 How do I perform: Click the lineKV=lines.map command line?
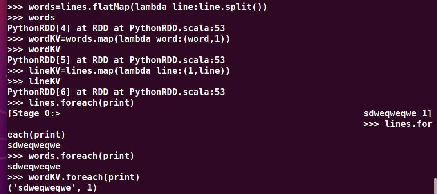(119, 71)
